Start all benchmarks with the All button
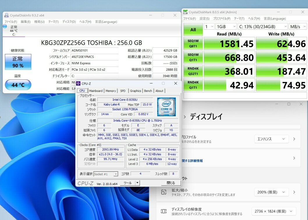Viewport: 308px width, 220px height. tap(193, 30)
